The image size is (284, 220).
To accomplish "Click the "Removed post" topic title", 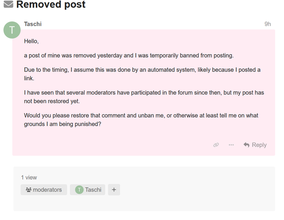I will coord(51,5).
